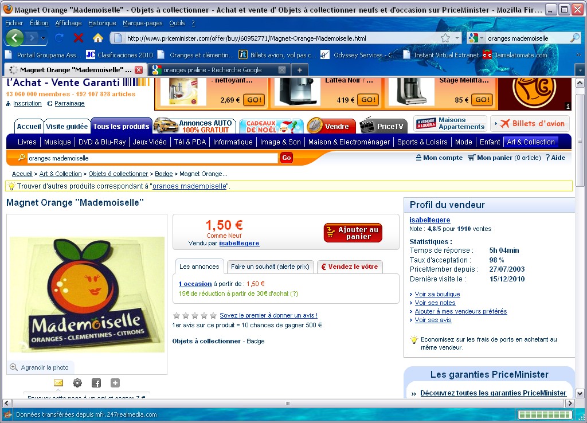This screenshot has height=423, width=587.
Task: Click the red Go search button
Action: pos(287,158)
